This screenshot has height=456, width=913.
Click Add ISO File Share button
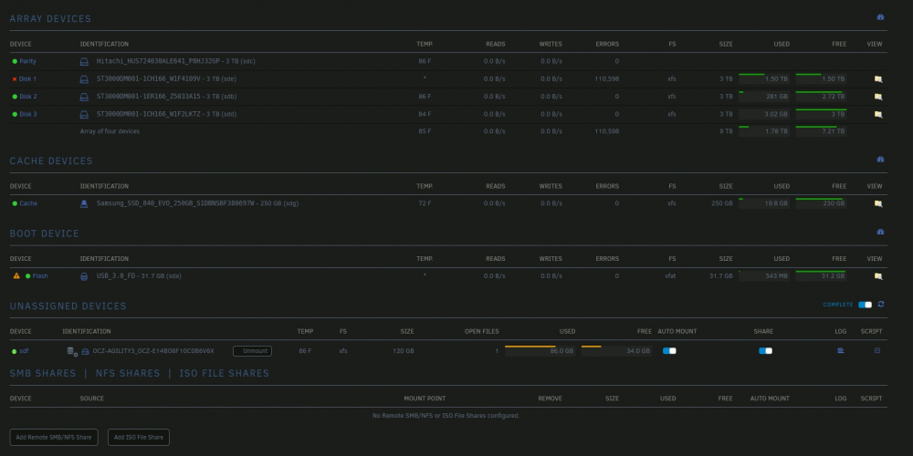139,438
